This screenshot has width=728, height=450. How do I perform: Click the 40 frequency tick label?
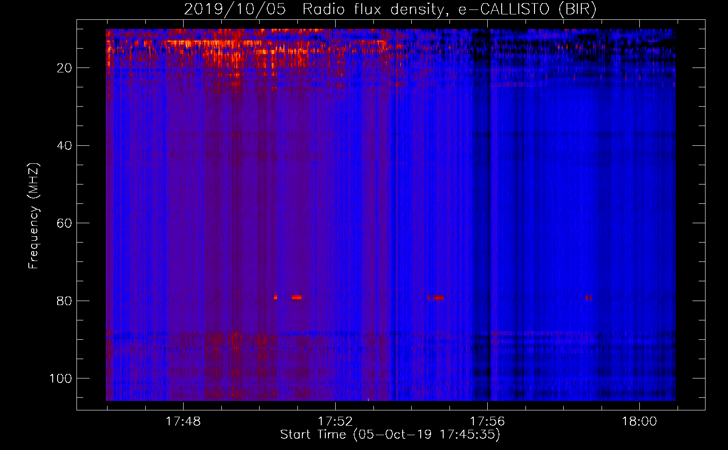(x=65, y=146)
